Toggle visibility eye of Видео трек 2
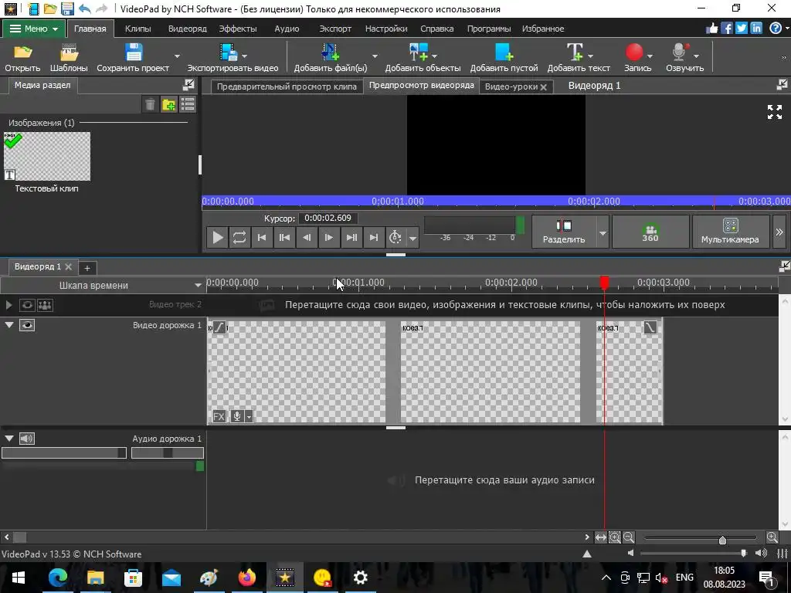The image size is (791, 593). pyautogui.click(x=27, y=305)
